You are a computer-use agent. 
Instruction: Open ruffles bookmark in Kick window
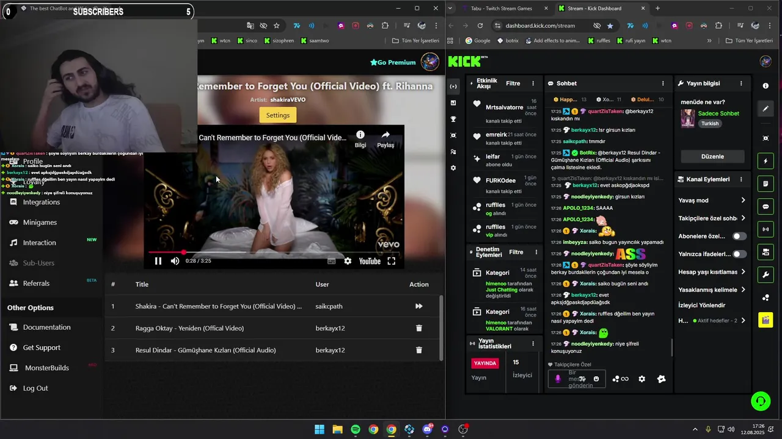pyautogui.click(x=598, y=41)
